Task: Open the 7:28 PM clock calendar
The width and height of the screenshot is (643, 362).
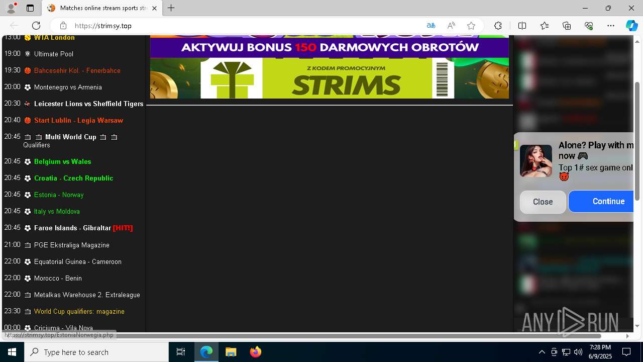Action: pyautogui.click(x=600, y=352)
